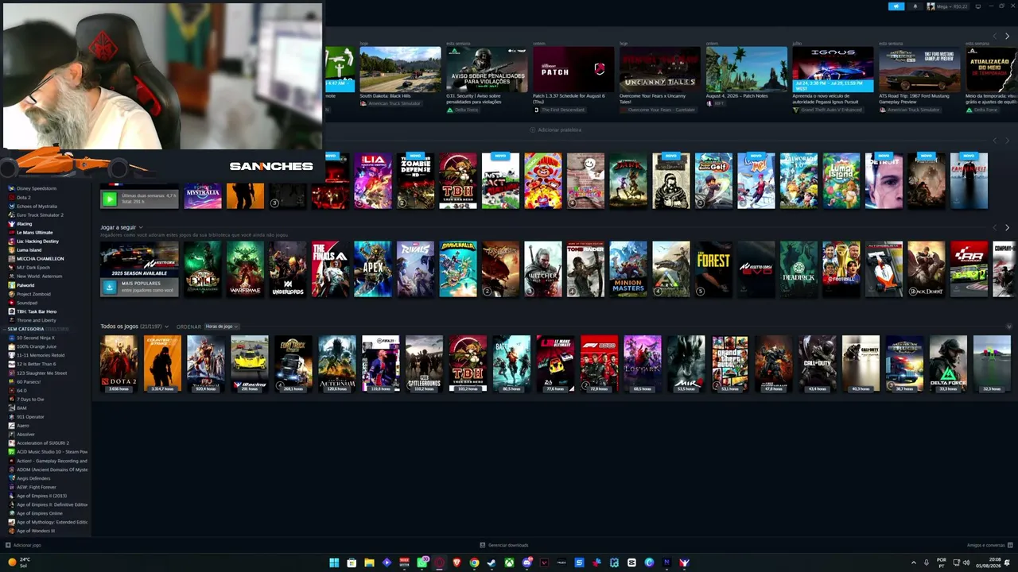Open the Steam notifications bell
Screen dimensions: 1018x572
coord(915,6)
